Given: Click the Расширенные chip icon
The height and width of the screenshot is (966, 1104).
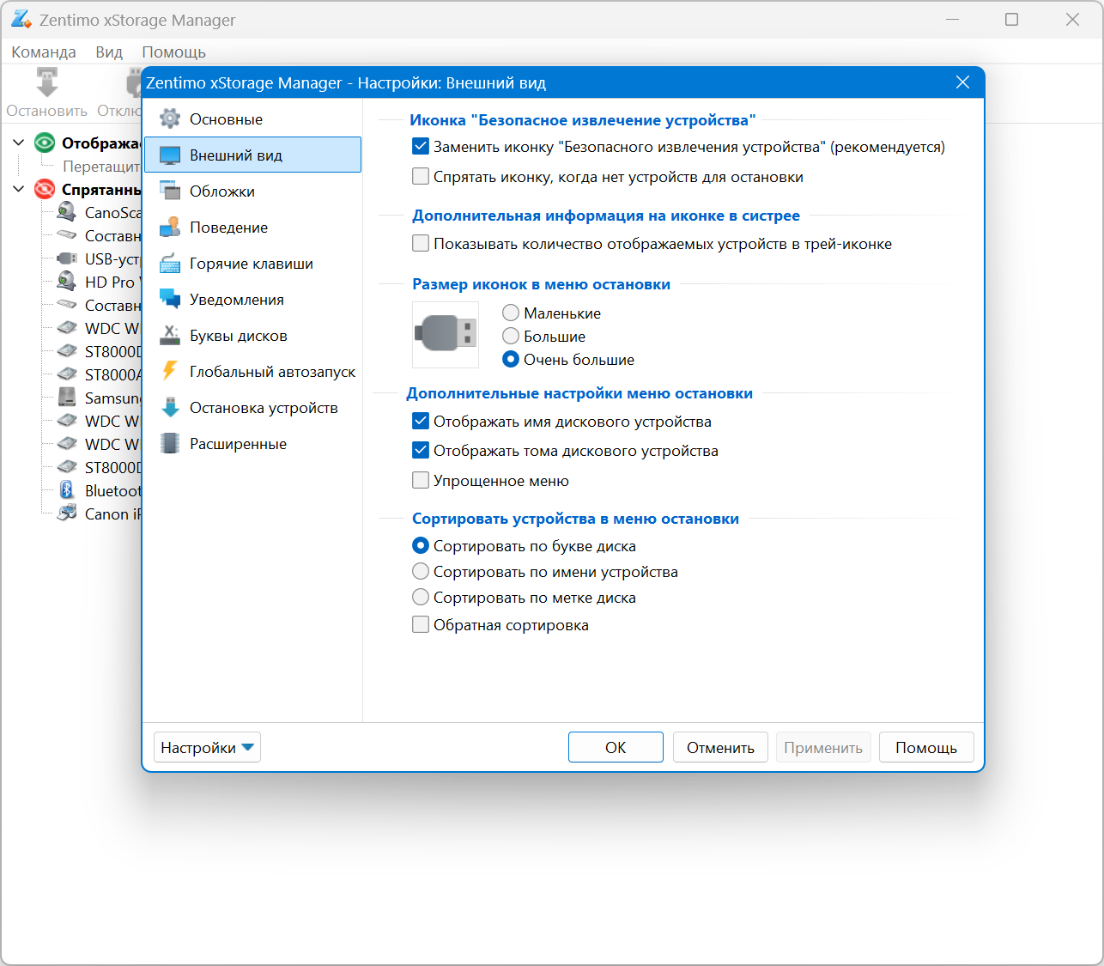Looking at the screenshot, I should click(170, 444).
